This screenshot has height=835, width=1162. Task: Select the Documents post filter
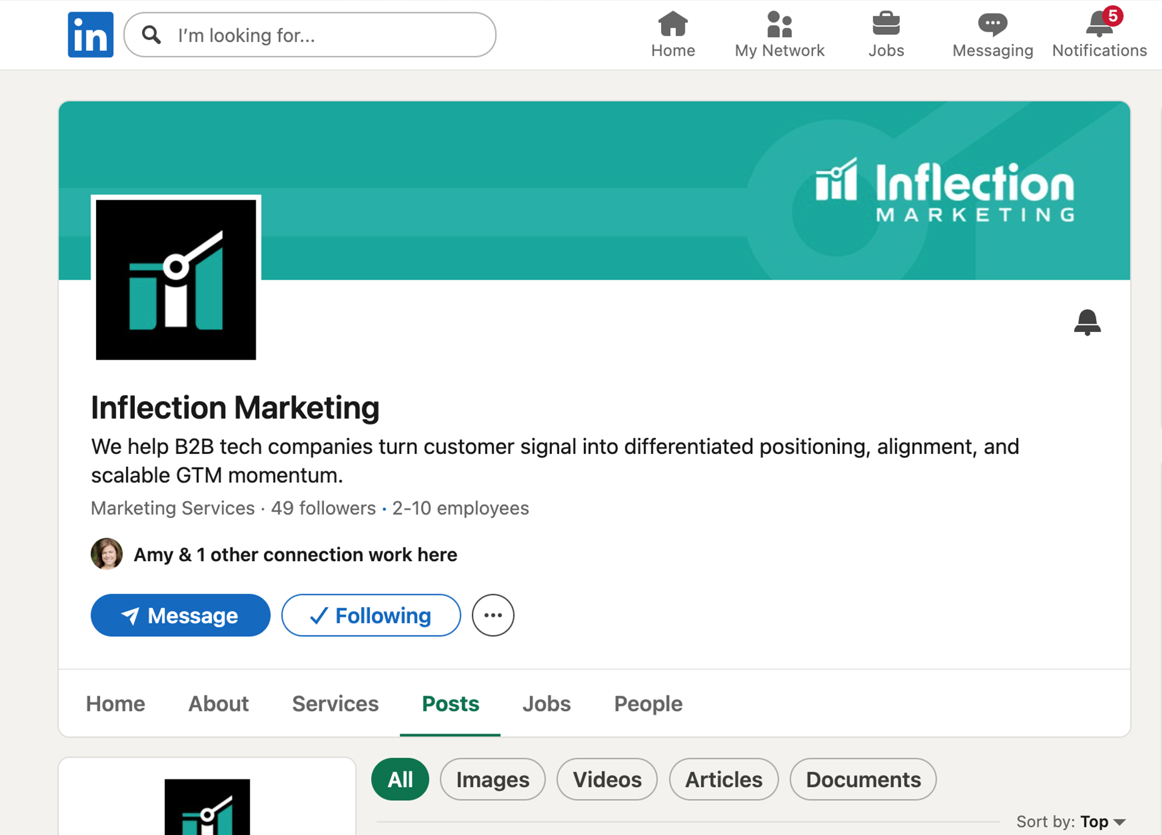click(x=863, y=779)
